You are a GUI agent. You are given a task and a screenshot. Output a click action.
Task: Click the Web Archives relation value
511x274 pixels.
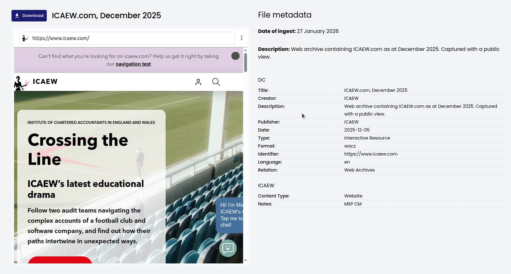coord(359,170)
